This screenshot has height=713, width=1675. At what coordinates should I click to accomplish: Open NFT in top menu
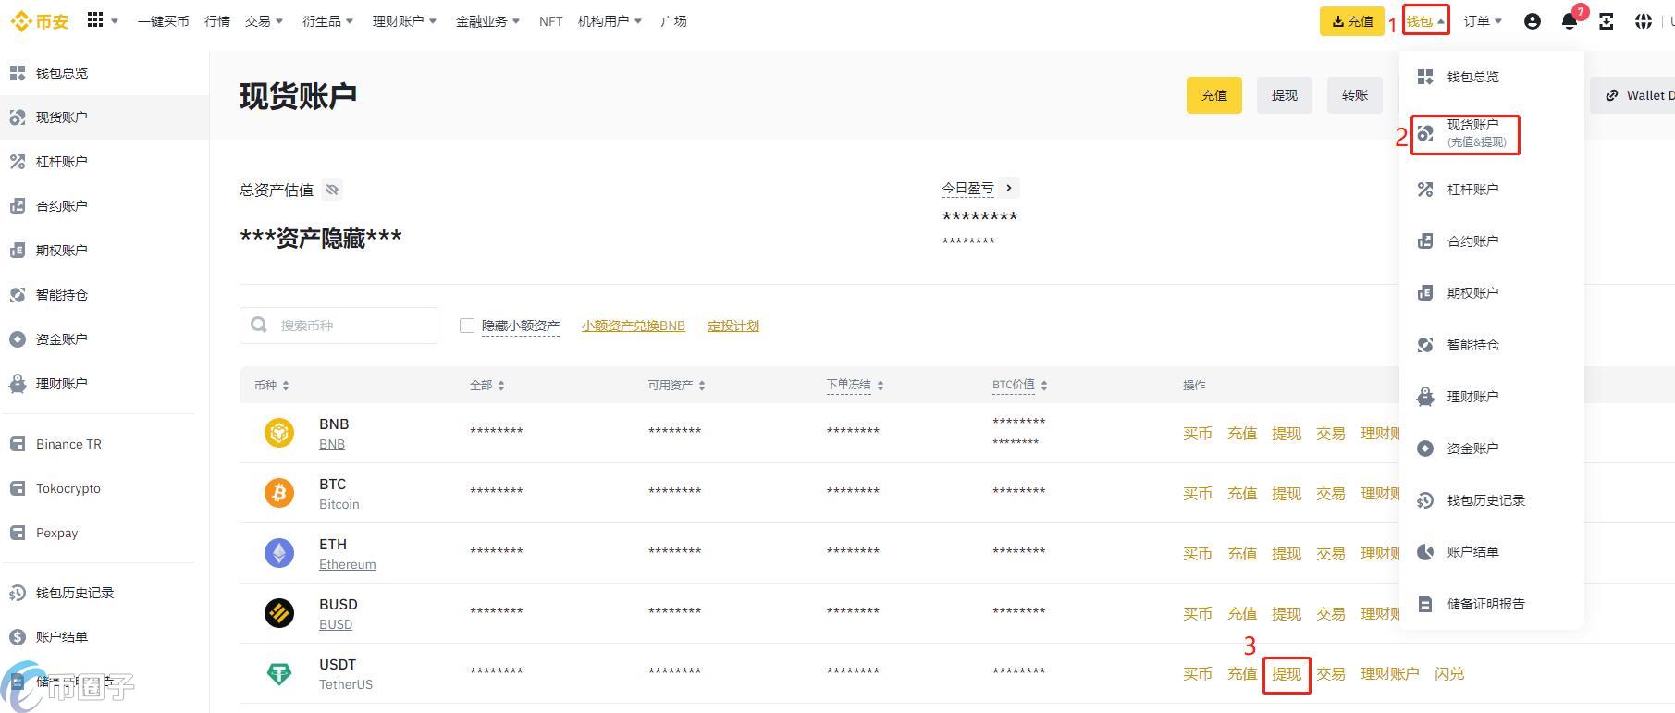pos(551,20)
